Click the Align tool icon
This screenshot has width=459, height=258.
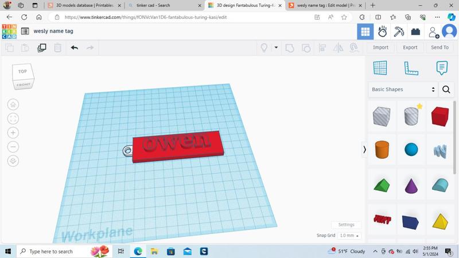tap(322, 48)
